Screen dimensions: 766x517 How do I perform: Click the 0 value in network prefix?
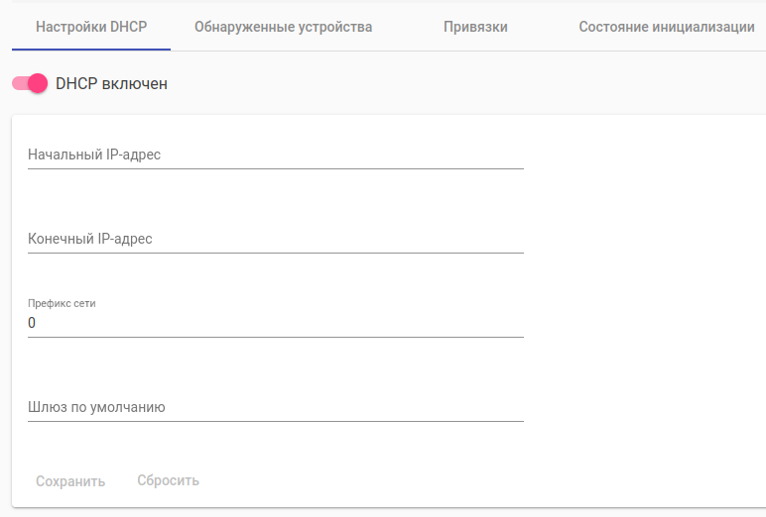32,324
